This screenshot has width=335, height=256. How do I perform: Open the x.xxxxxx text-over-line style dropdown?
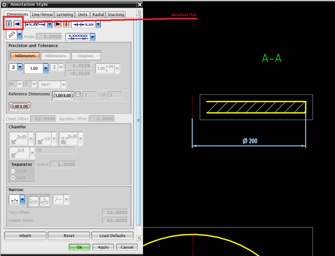click(x=92, y=37)
